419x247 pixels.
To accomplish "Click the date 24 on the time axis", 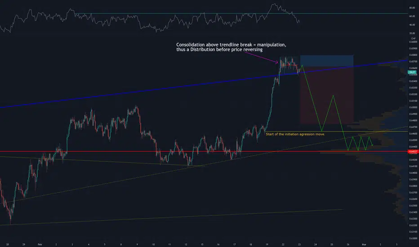I will [315, 244].
